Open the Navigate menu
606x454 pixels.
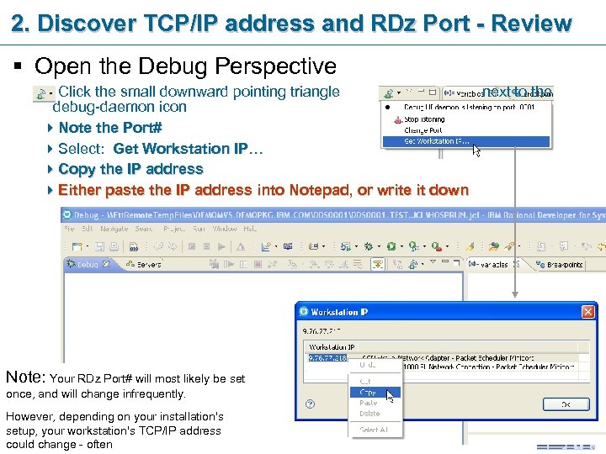114,229
